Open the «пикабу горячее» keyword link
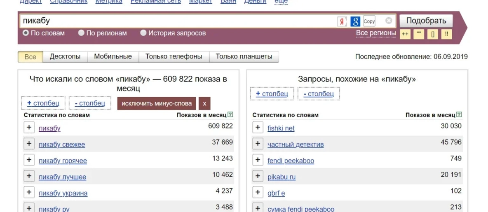Viewport: 488px width, 212px height. point(63,161)
